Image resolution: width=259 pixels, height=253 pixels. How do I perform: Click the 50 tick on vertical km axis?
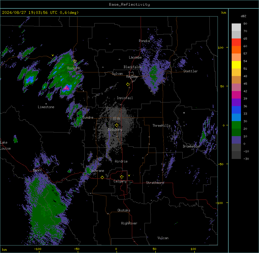pos(222,86)
